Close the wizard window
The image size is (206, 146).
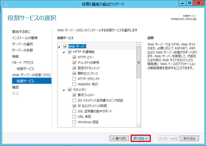(199, 3)
